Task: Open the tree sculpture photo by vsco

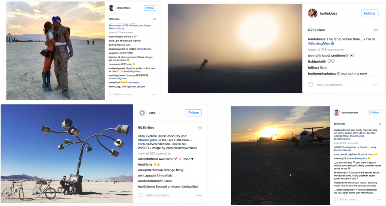Action: pos(67,154)
